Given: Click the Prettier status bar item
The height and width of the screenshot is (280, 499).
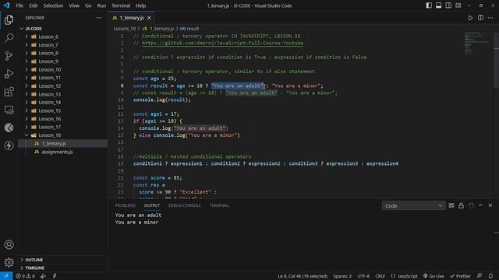Looking at the screenshot, I should [460, 276].
